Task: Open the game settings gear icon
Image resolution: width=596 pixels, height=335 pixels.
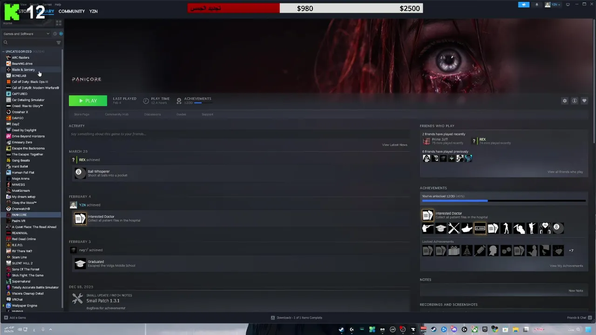Action: tap(565, 100)
